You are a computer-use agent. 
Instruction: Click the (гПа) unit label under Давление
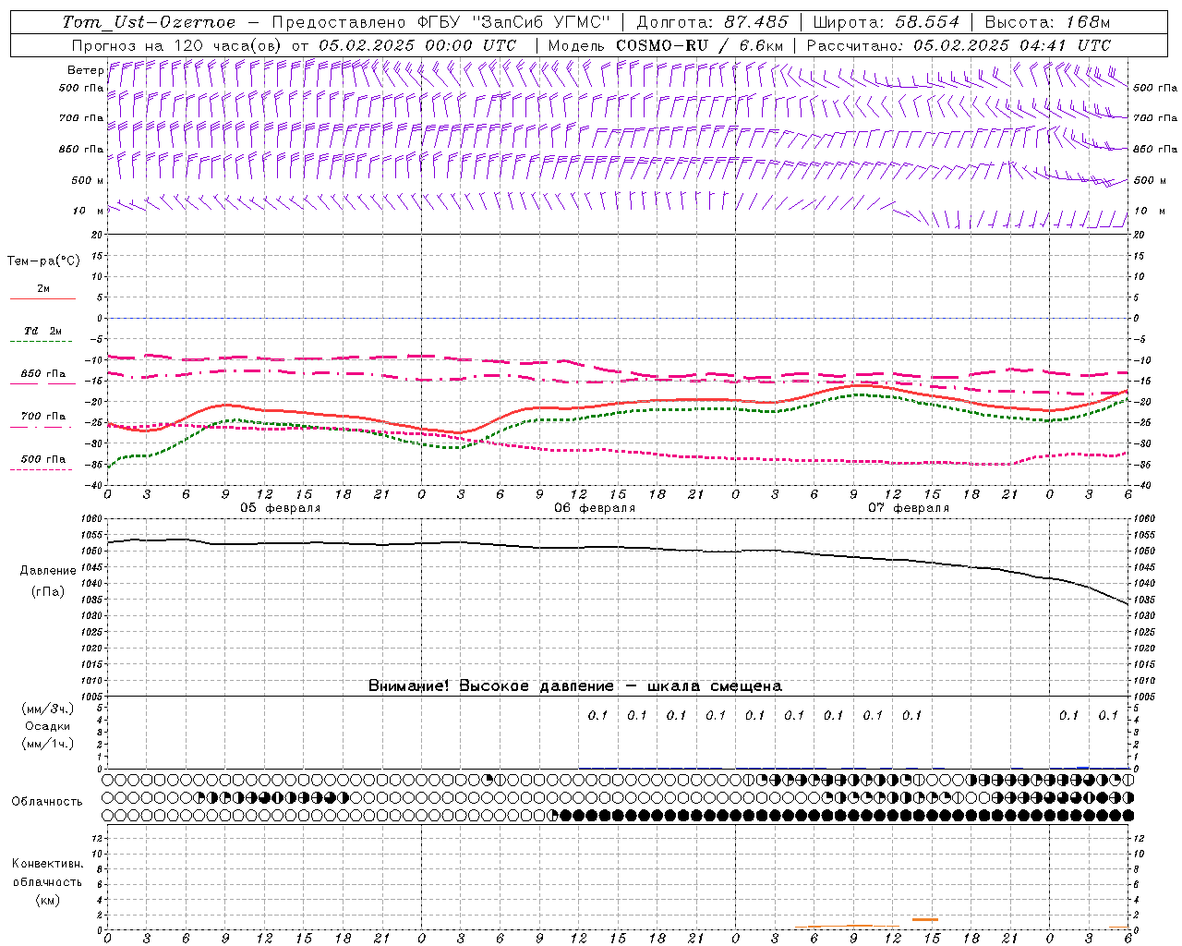coord(47,592)
